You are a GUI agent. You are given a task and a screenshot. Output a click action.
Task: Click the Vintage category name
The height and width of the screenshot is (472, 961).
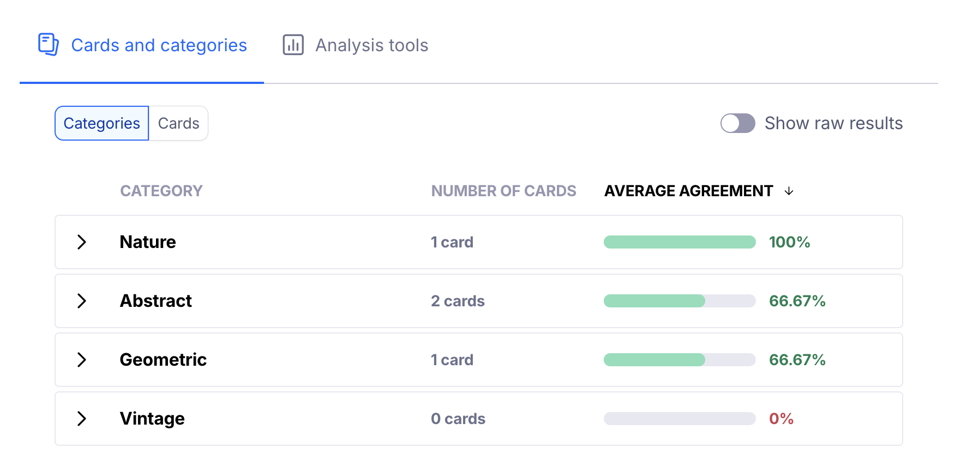pos(152,419)
